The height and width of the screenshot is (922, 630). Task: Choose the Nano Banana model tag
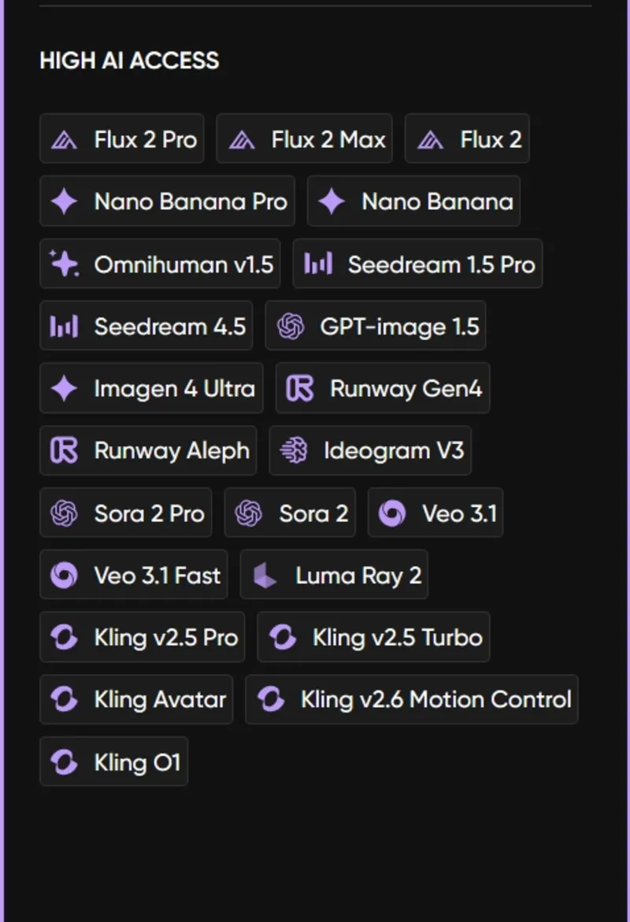413,202
